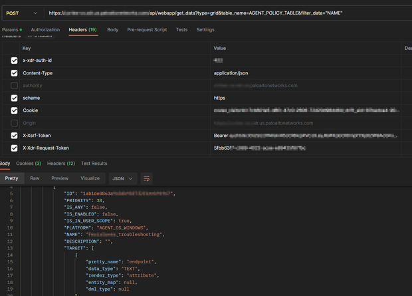Open the request Settings tab
412x296 pixels.
(205, 30)
